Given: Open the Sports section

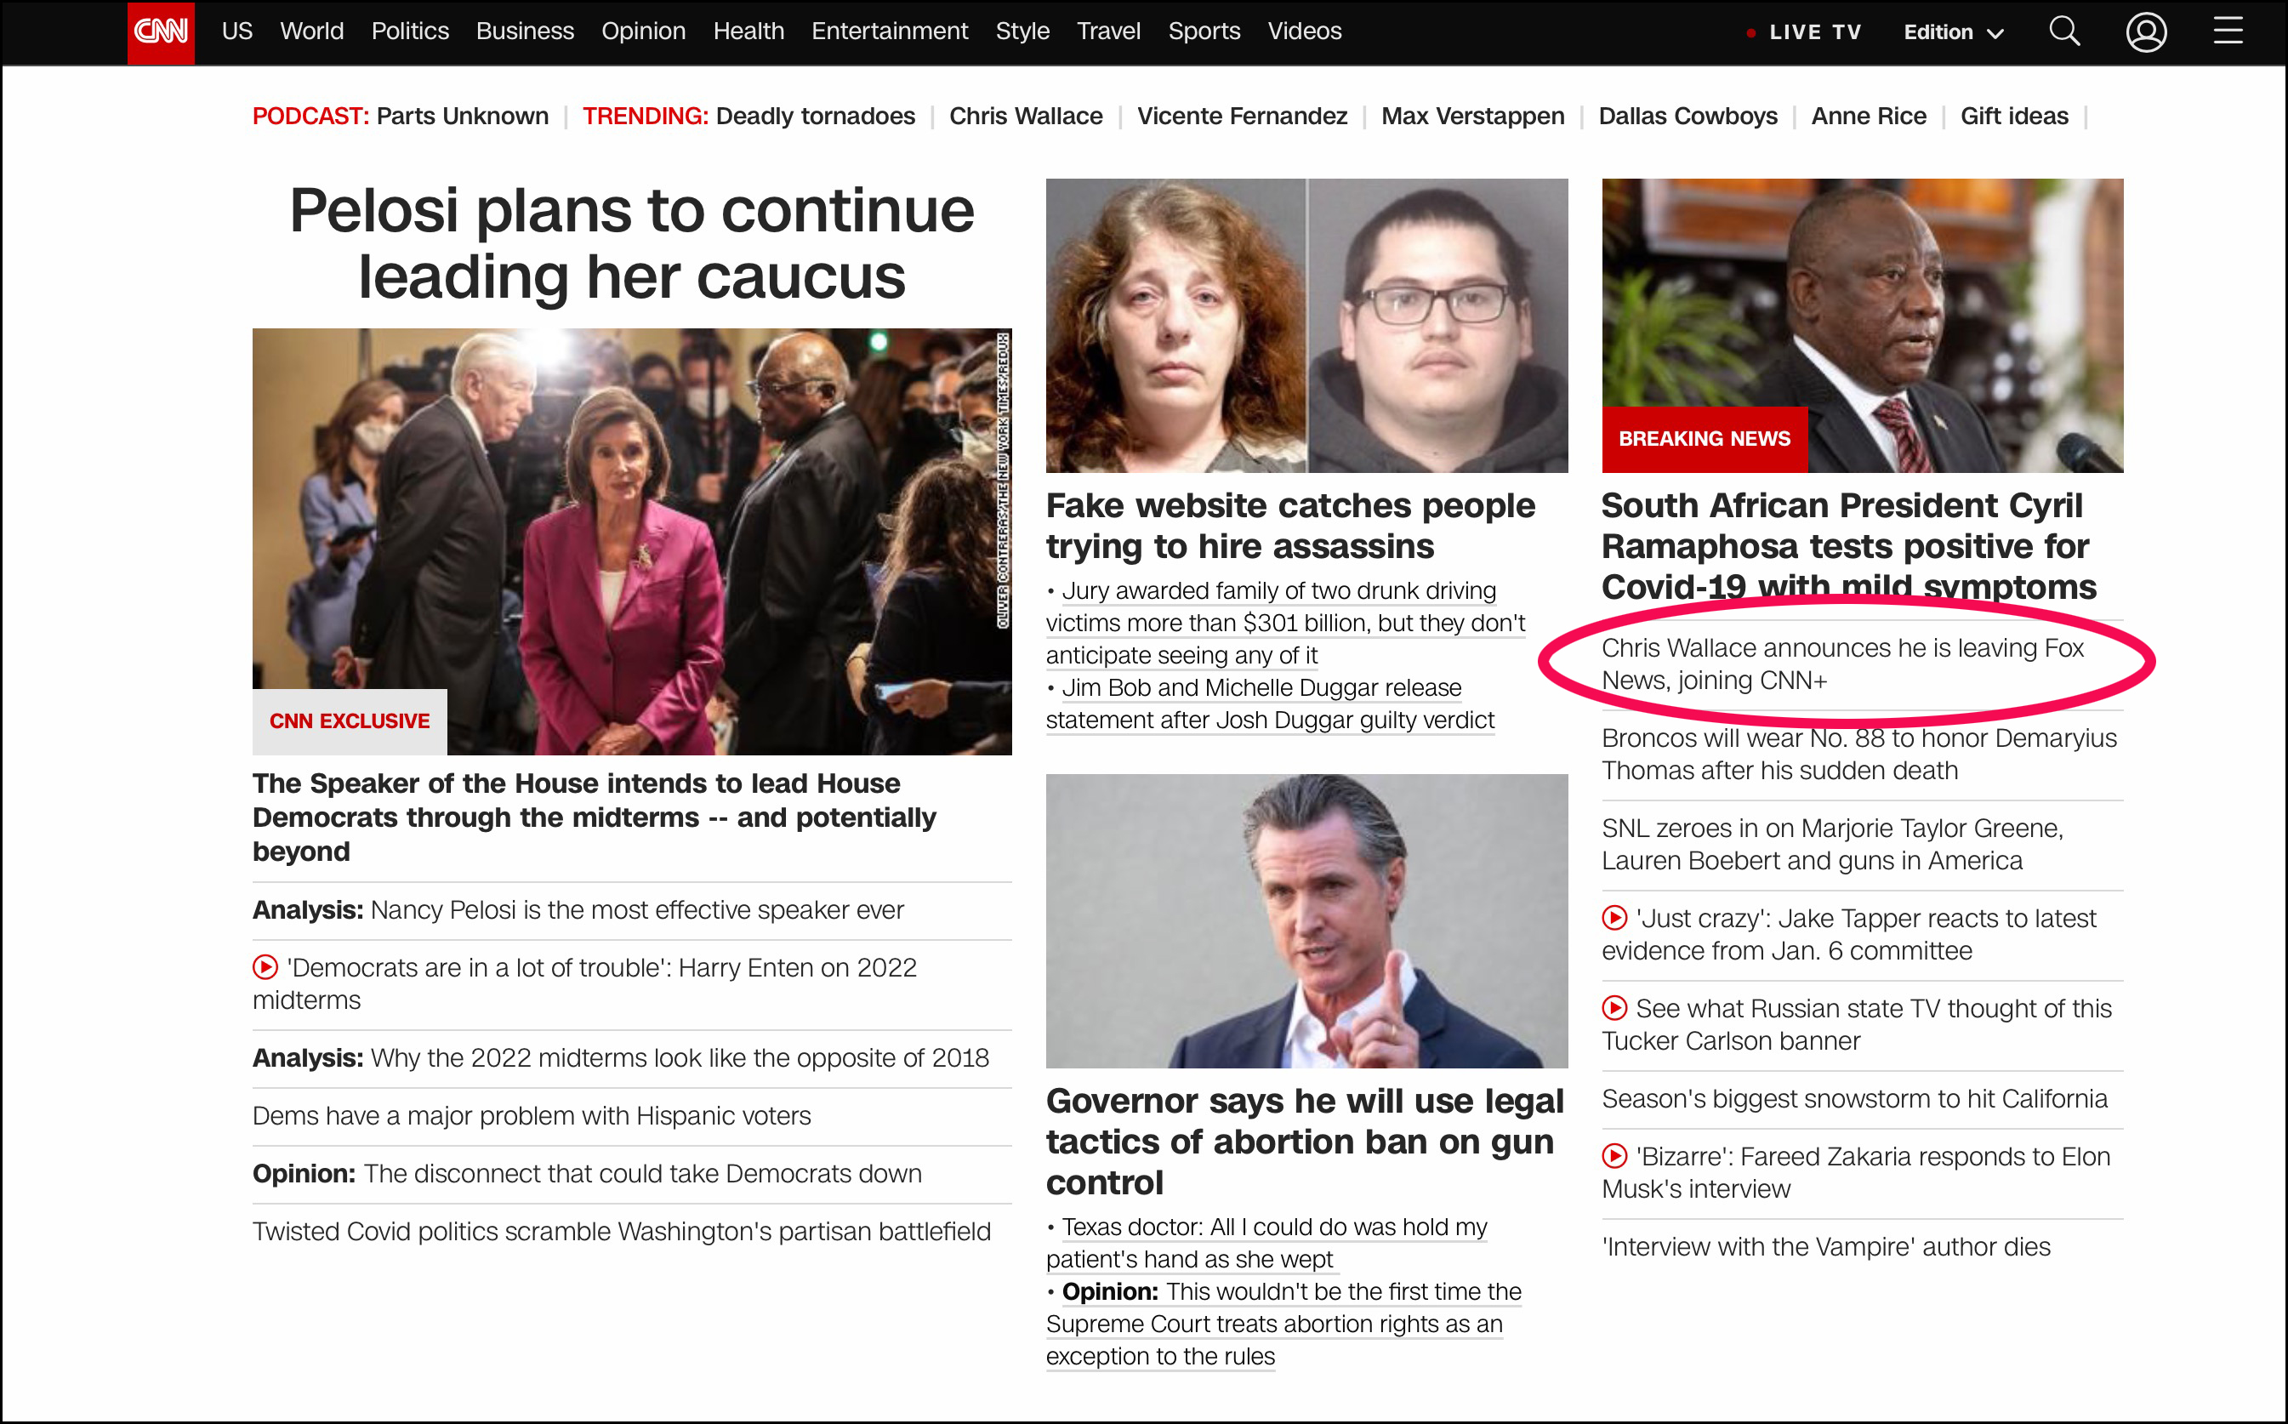Looking at the screenshot, I should coord(1204,31).
